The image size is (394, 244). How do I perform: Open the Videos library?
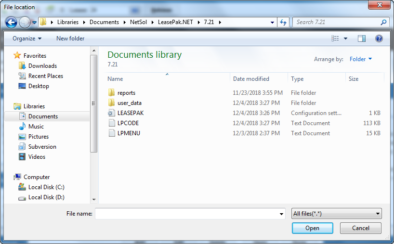pos(37,156)
